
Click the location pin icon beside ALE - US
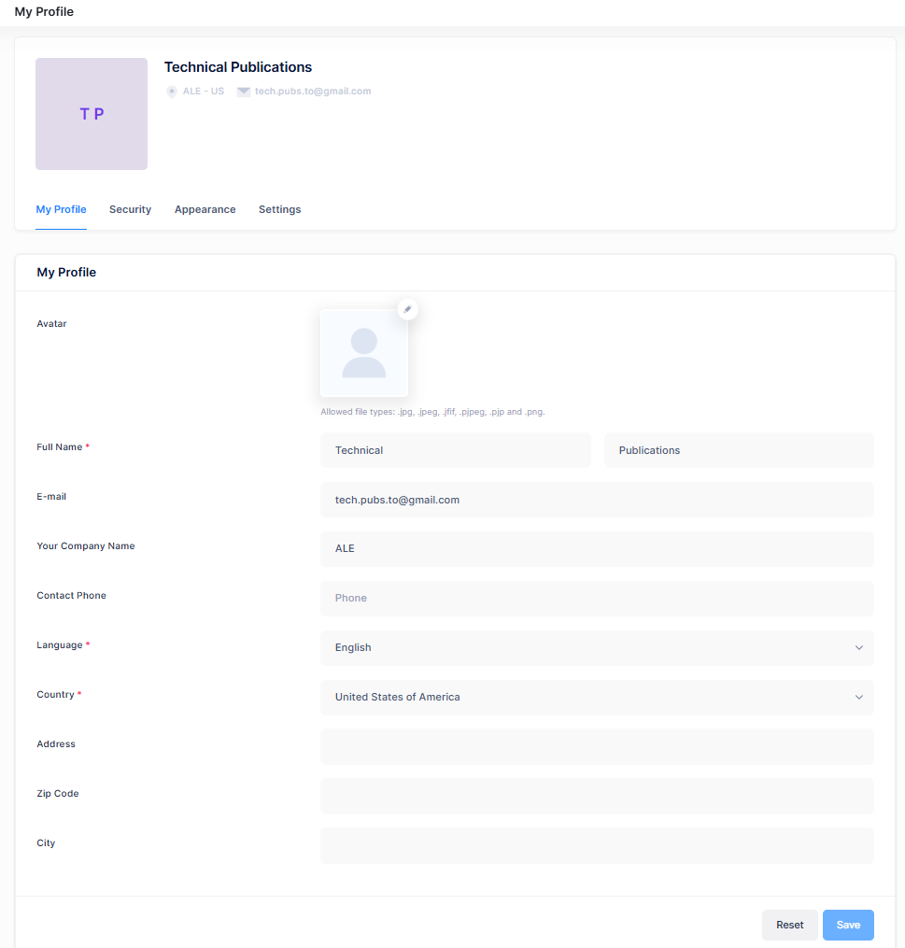tap(172, 92)
